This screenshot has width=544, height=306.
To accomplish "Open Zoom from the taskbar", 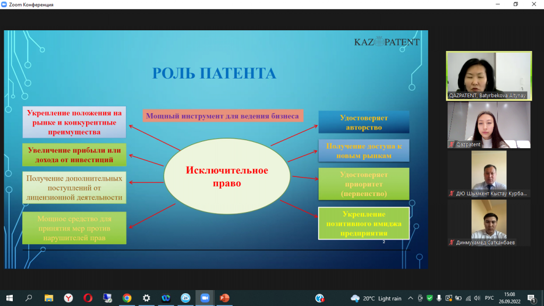I will (205, 298).
